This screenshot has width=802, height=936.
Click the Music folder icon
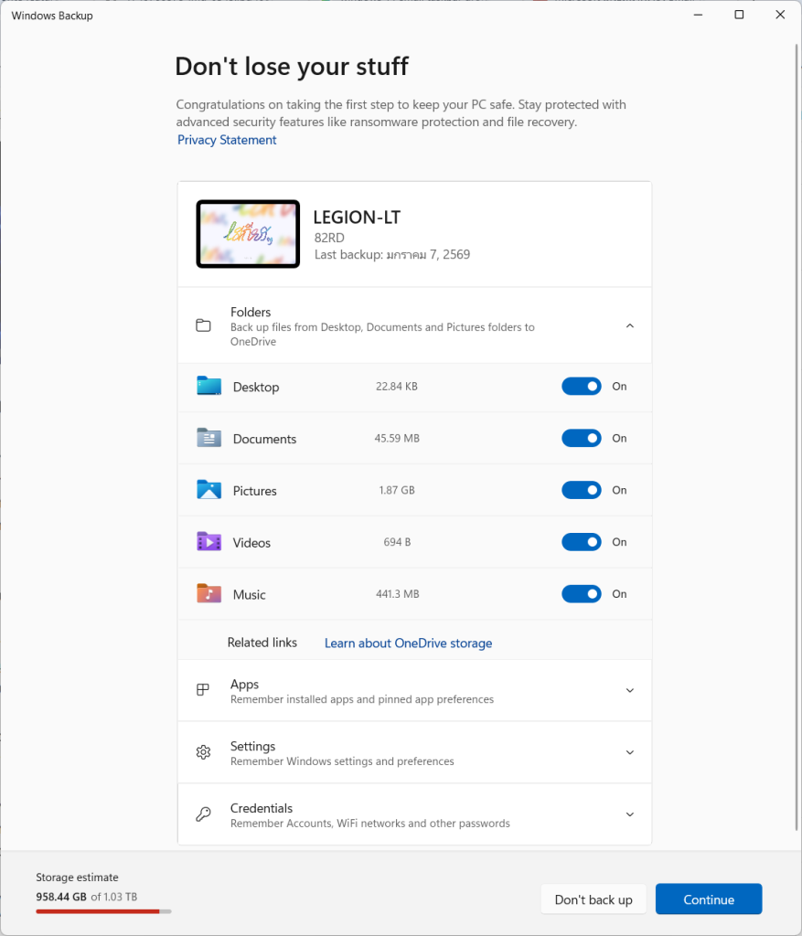click(209, 594)
